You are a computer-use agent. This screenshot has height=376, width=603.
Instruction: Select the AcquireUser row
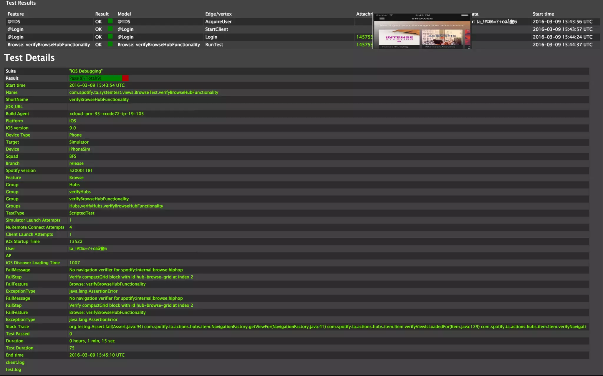(218, 21)
